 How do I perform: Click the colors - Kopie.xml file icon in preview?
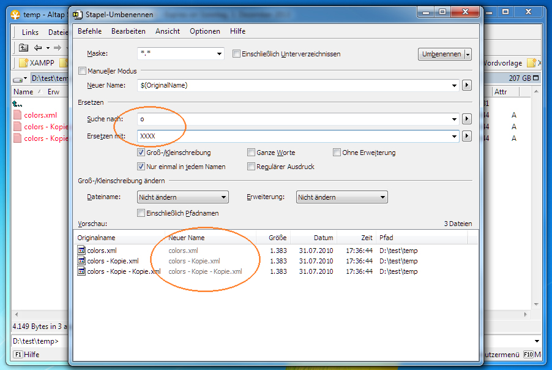click(81, 261)
